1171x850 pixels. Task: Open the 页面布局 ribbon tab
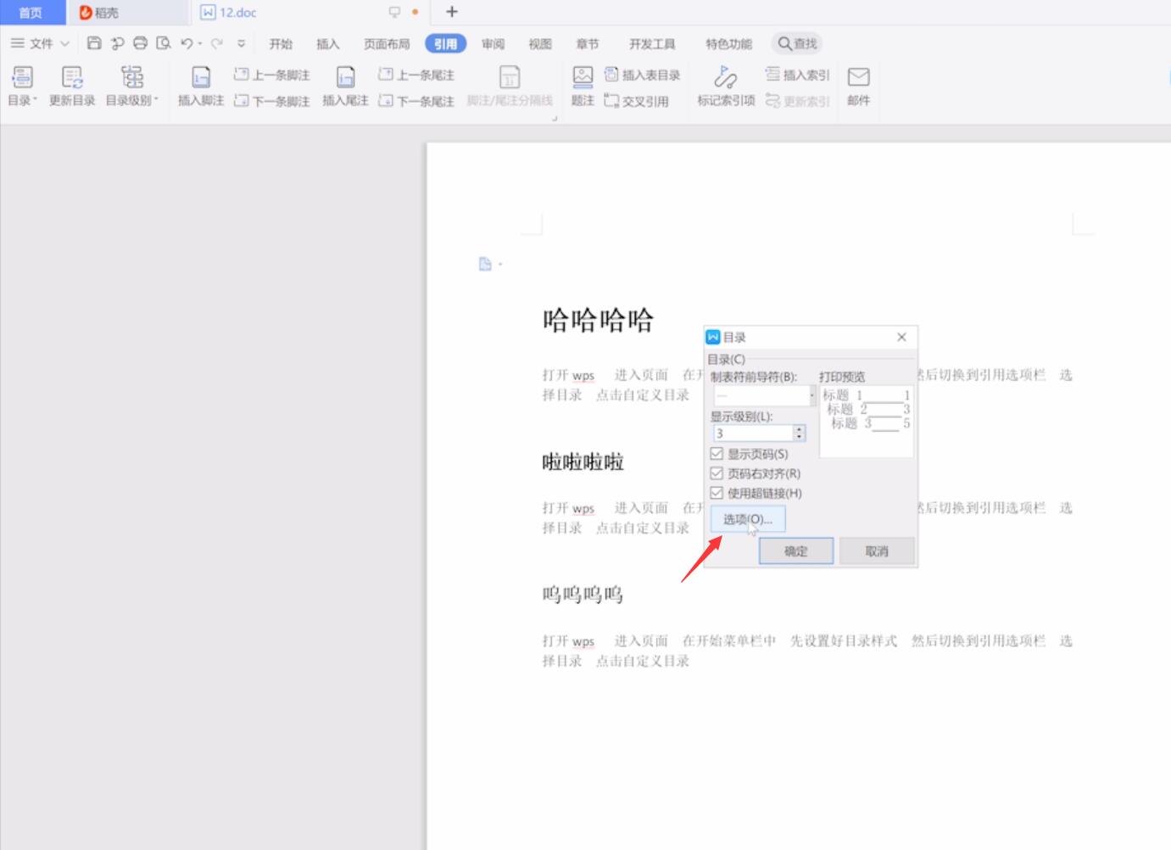coord(387,44)
